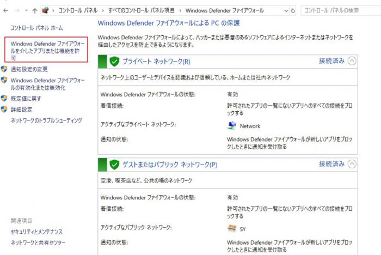Click the ゲストまたはパブリック ネットワーク(P) header
This screenshot has width=381, height=255.
pyautogui.click(x=170, y=165)
